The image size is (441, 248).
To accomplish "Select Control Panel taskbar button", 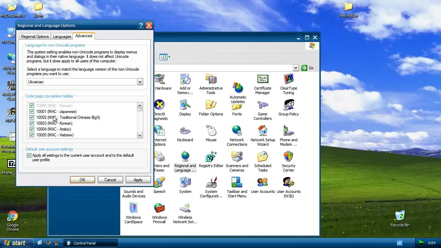I will pyautogui.click(x=91, y=243).
